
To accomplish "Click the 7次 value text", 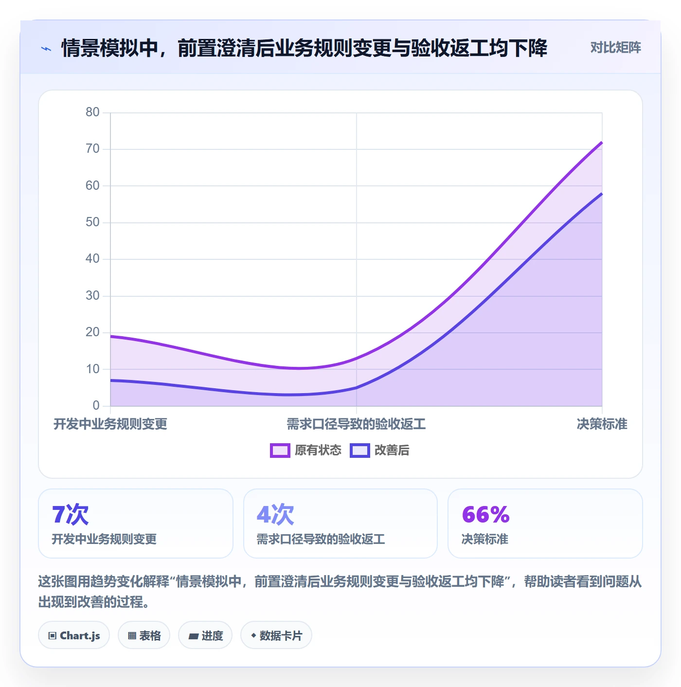I will click(x=71, y=514).
